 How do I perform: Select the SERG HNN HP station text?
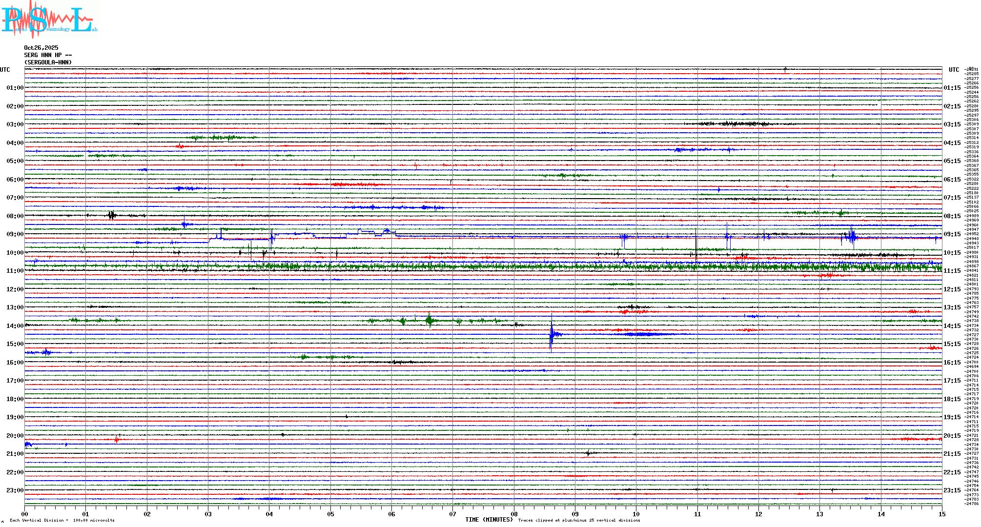(48, 55)
